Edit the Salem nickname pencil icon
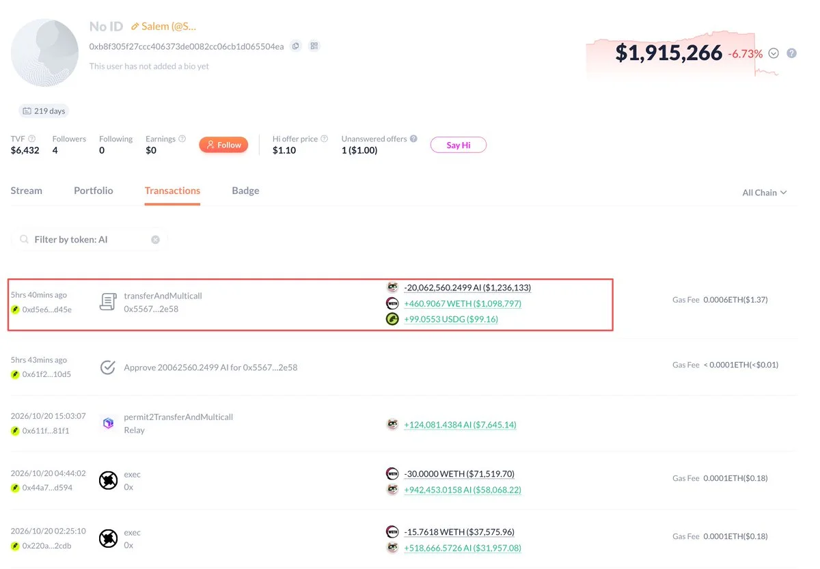 tap(135, 27)
